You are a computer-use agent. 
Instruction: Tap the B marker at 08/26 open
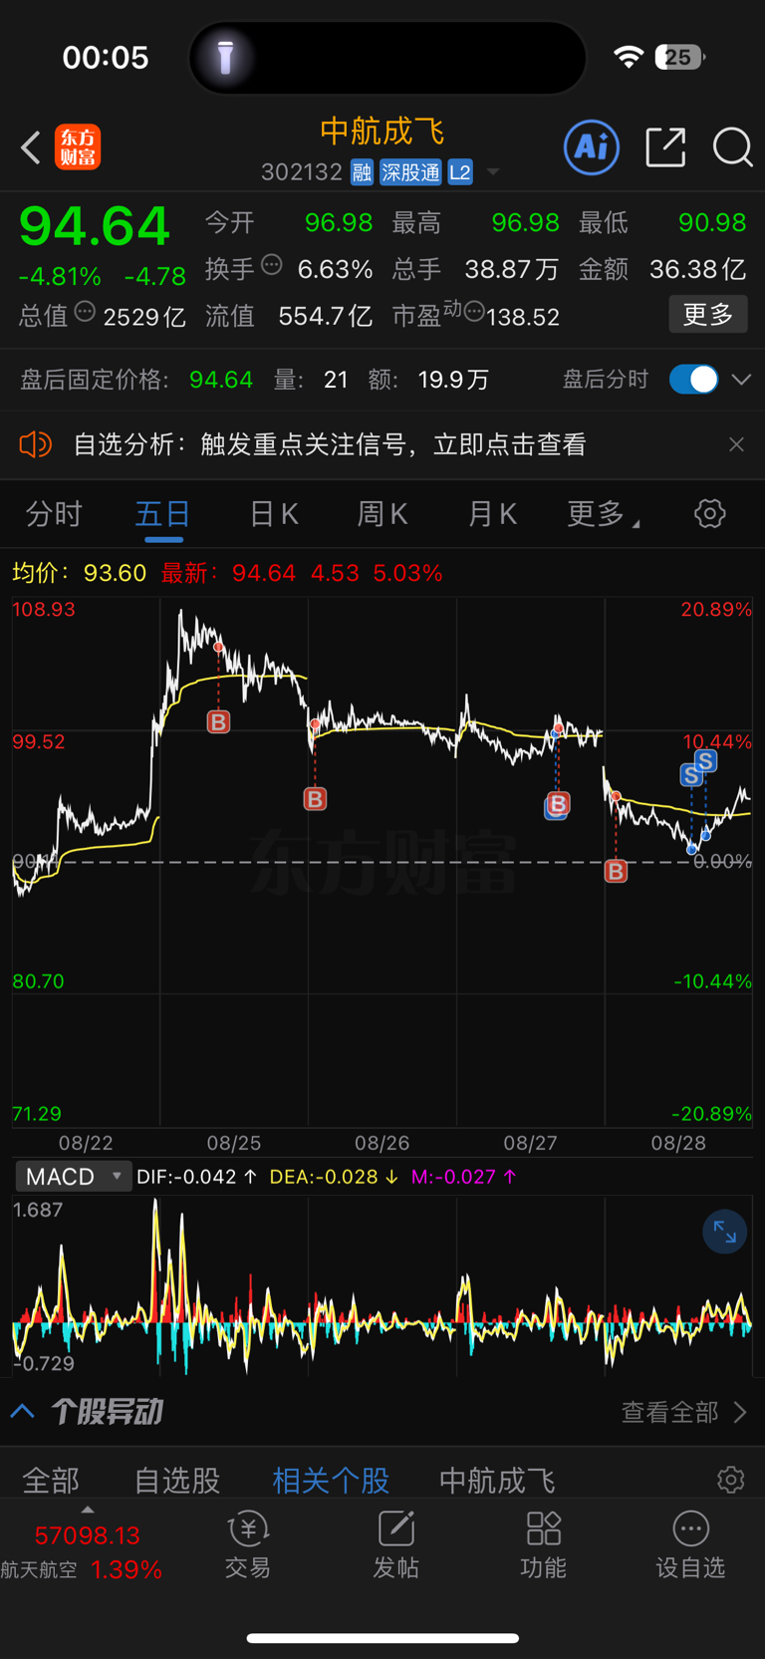click(315, 798)
